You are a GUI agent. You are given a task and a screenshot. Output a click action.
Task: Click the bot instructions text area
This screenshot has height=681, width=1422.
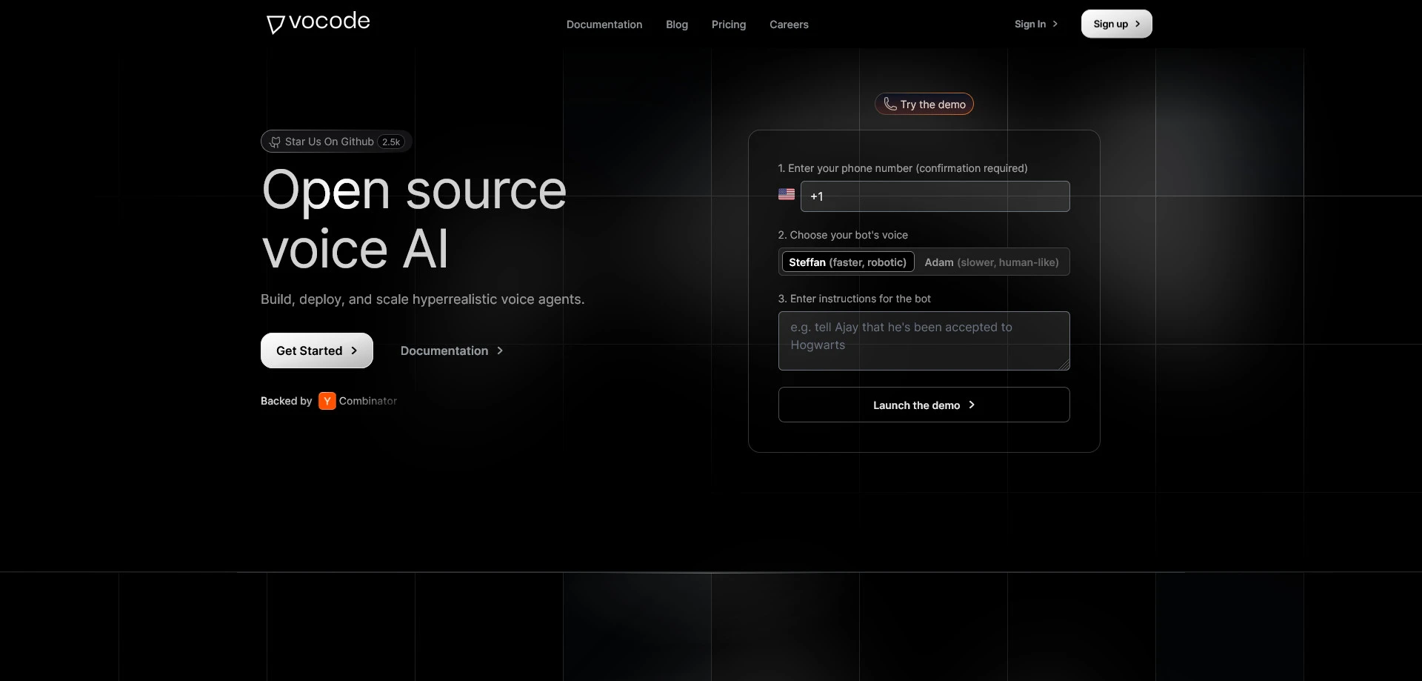[x=924, y=341]
